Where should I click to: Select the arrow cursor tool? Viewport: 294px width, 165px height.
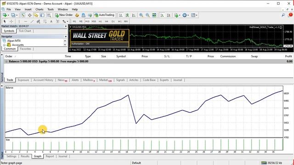5,22
